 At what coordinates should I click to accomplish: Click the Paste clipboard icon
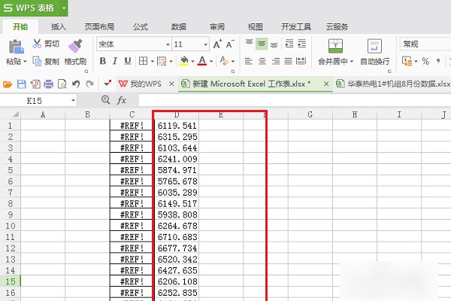pyautogui.click(x=16, y=47)
